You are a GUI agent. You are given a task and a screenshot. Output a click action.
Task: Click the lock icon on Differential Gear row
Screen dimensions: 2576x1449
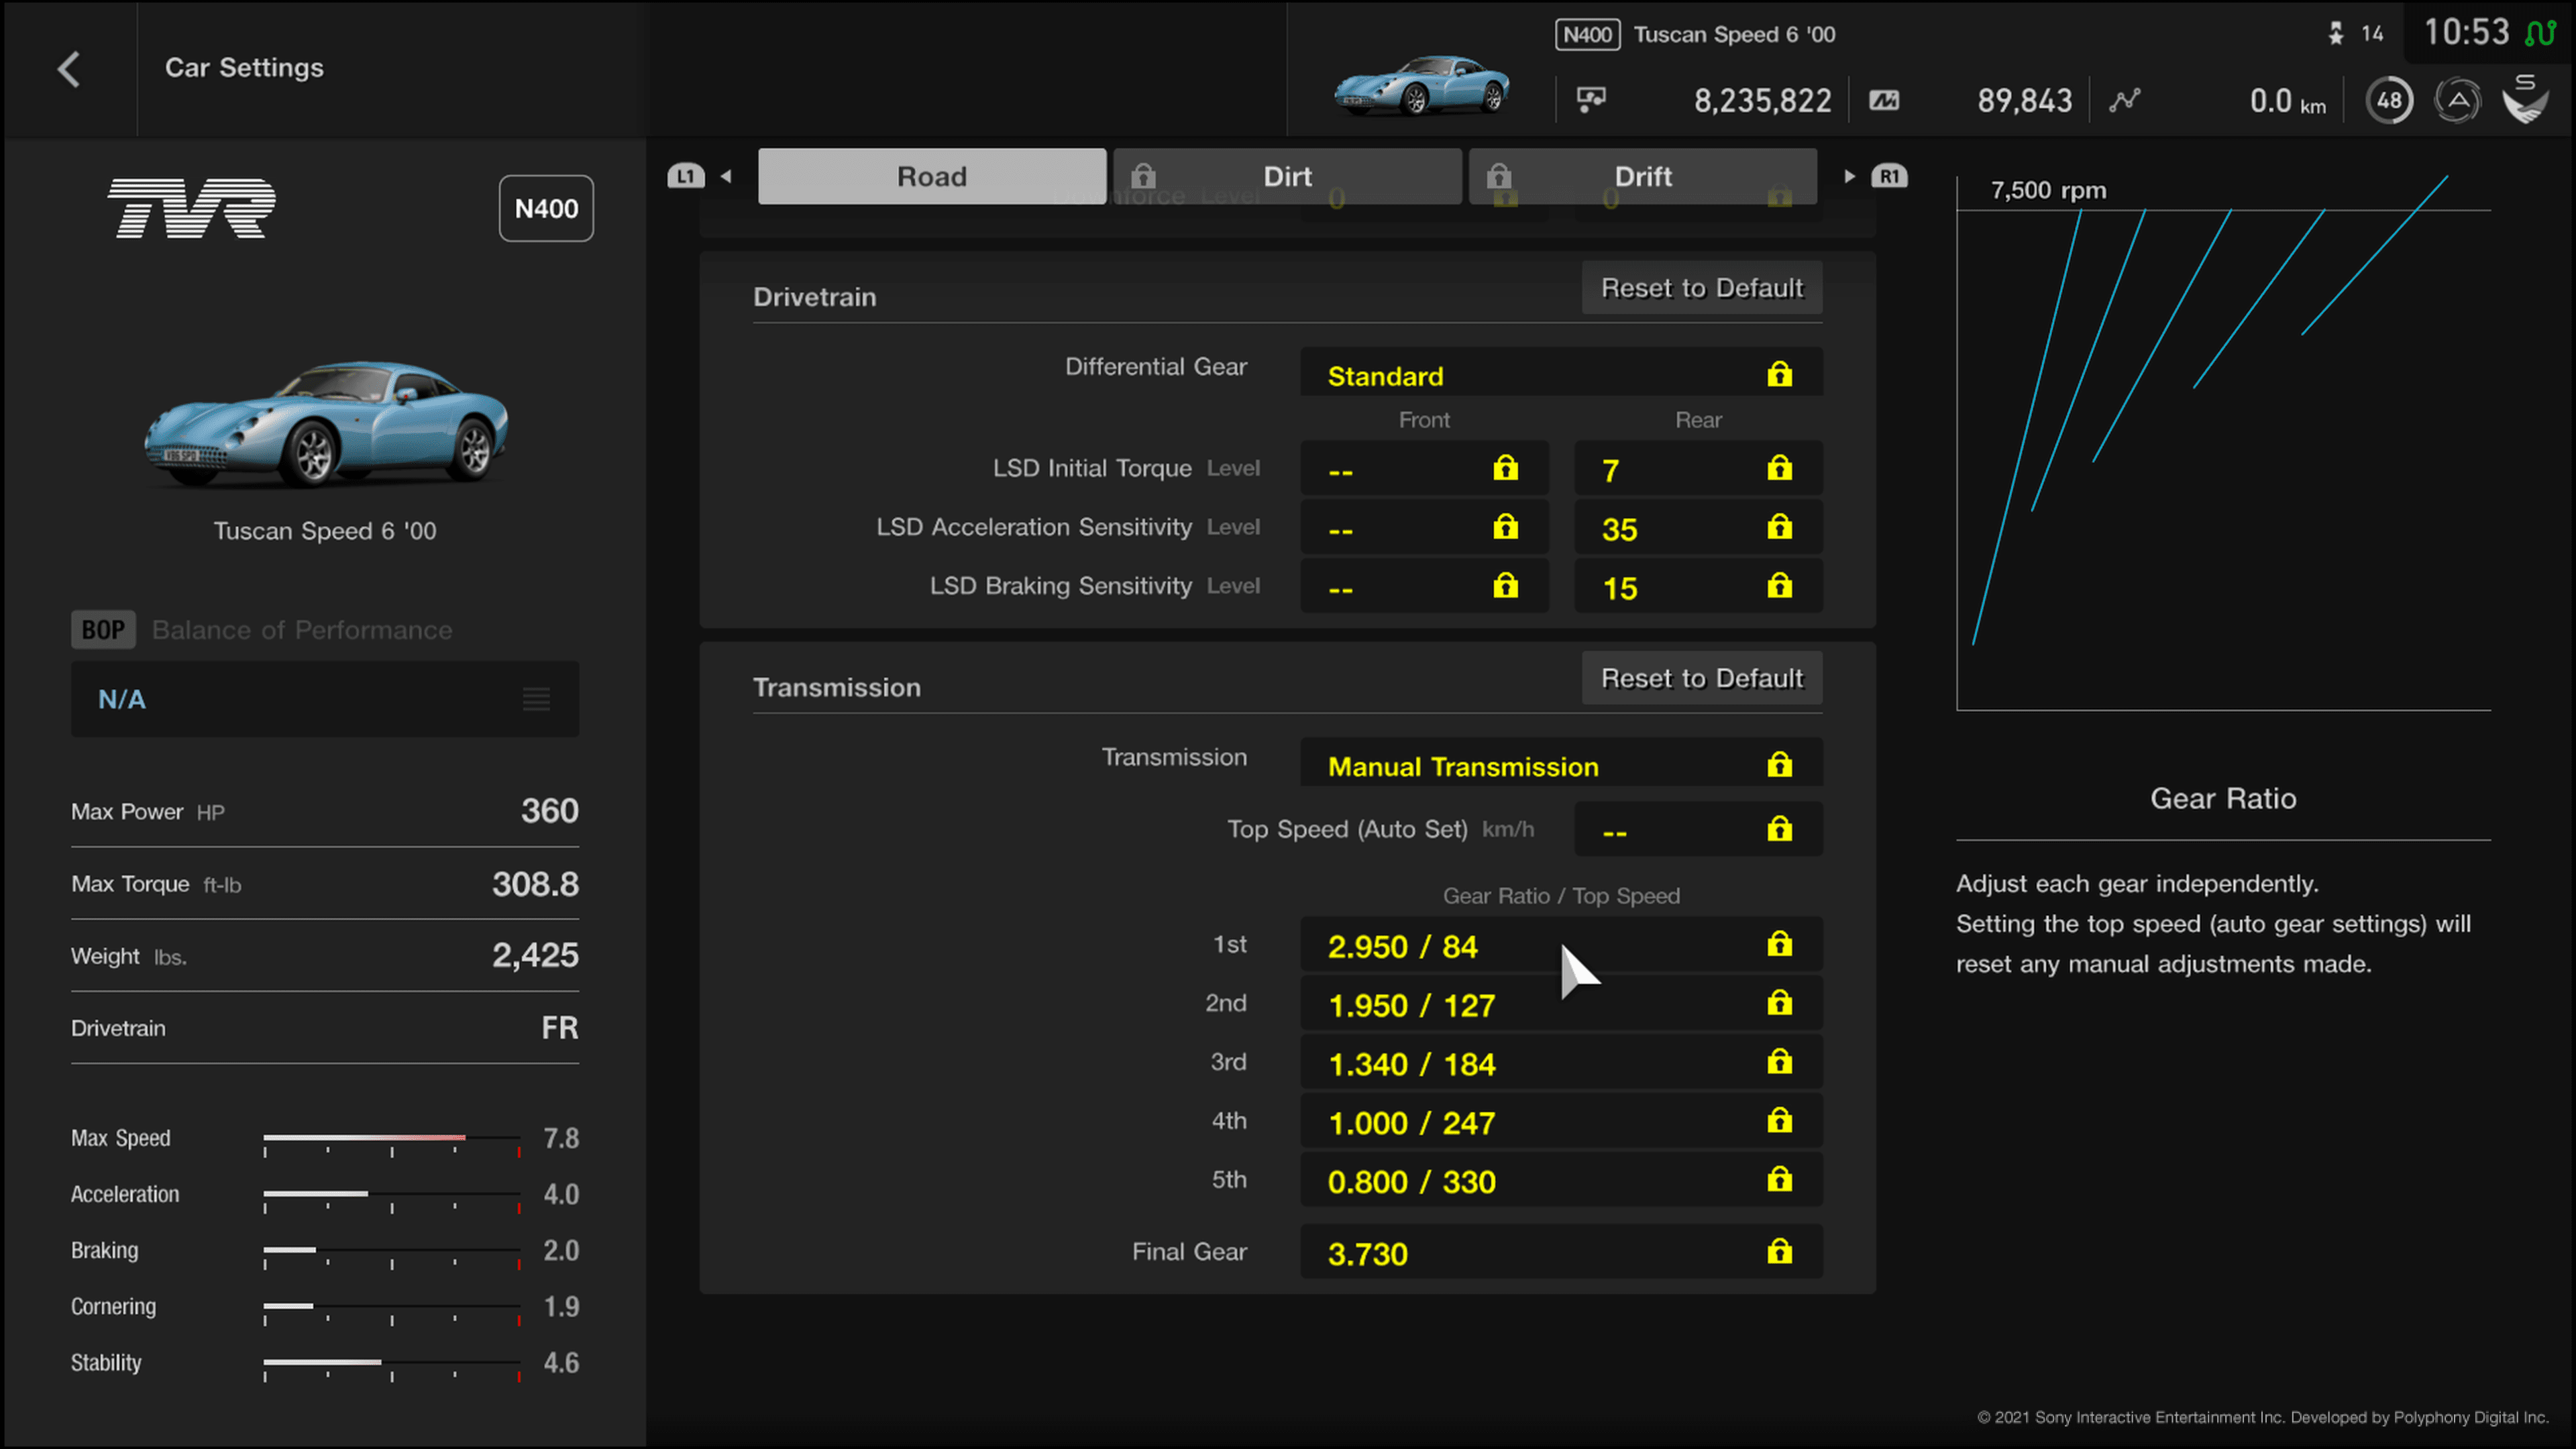(1779, 374)
